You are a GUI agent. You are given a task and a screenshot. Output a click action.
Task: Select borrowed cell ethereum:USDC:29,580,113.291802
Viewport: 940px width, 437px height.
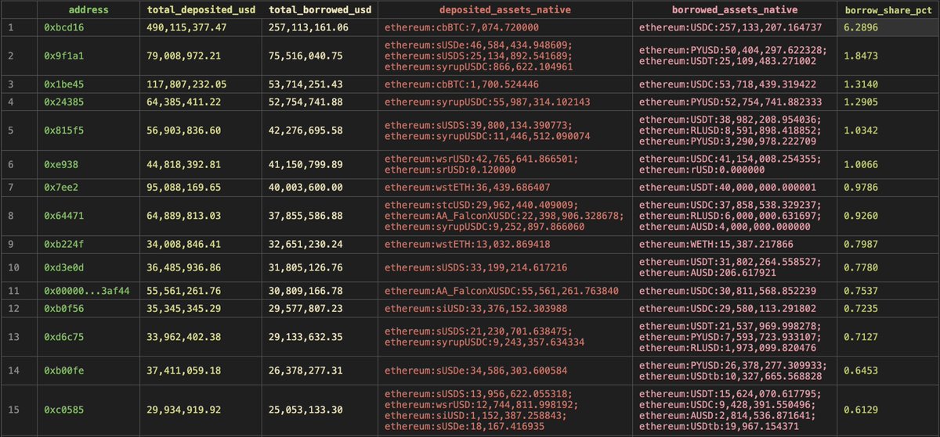(728, 308)
